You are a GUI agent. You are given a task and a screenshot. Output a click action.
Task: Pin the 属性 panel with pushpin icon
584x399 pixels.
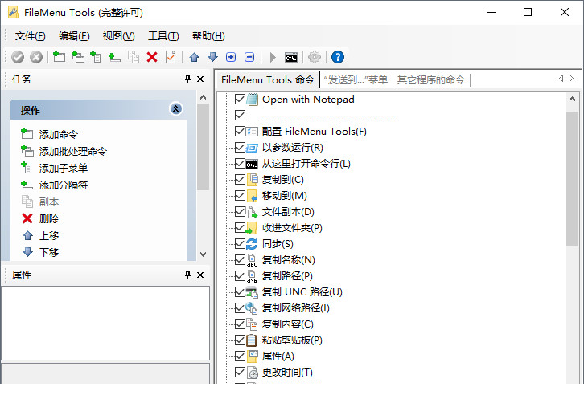[187, 275]
